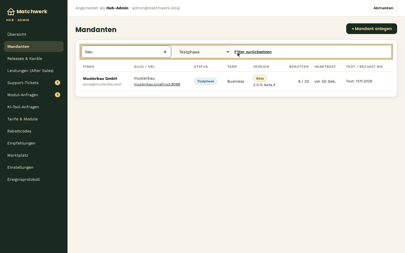Click the Mandanten page heading

click(x=96, y=30)
